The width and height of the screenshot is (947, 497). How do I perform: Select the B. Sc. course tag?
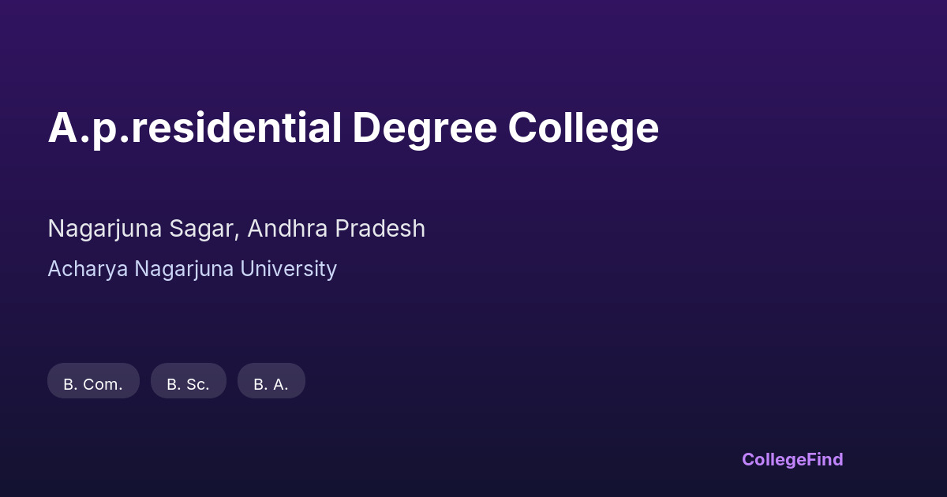coord(188,384)
